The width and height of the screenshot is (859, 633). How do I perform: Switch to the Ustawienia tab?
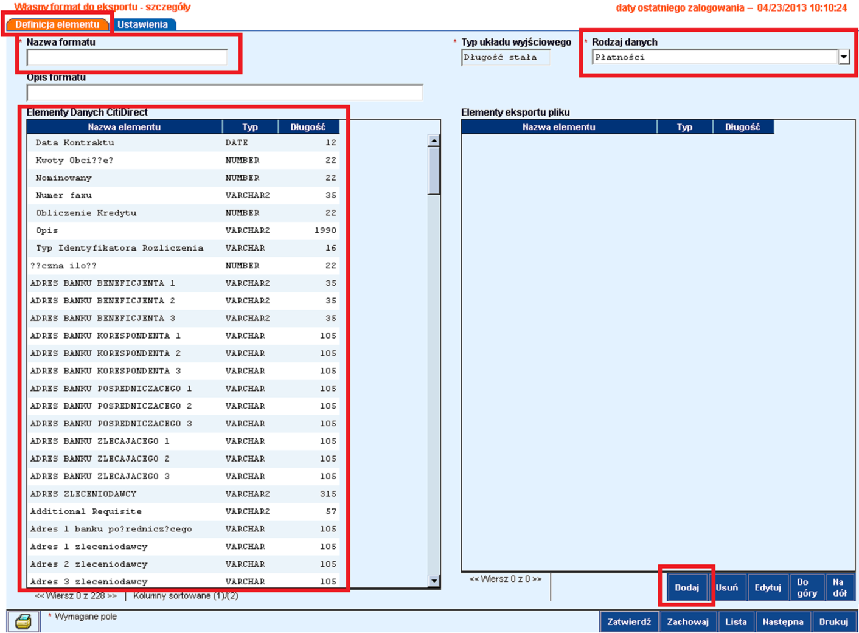point(142,24)
